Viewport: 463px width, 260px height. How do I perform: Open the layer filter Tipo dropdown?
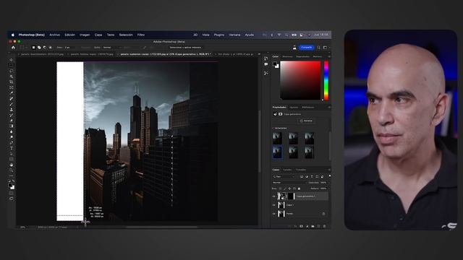point(284,176)
